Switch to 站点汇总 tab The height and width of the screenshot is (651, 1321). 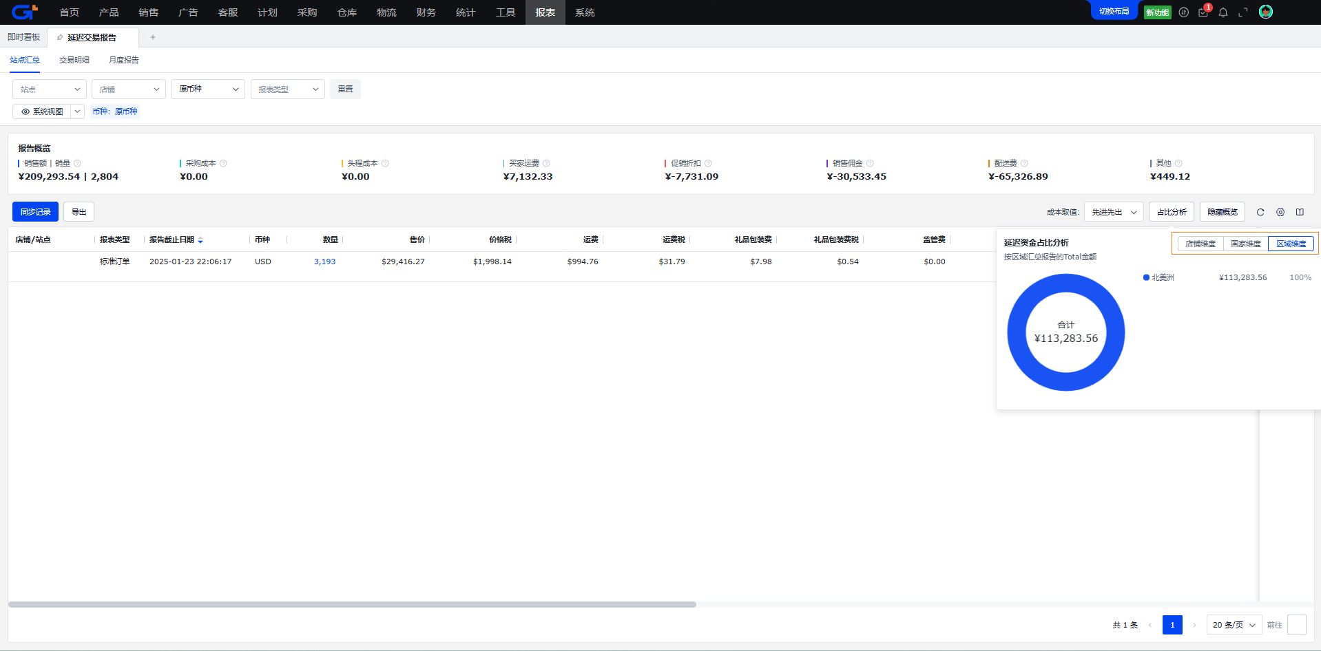pos(25,60)
